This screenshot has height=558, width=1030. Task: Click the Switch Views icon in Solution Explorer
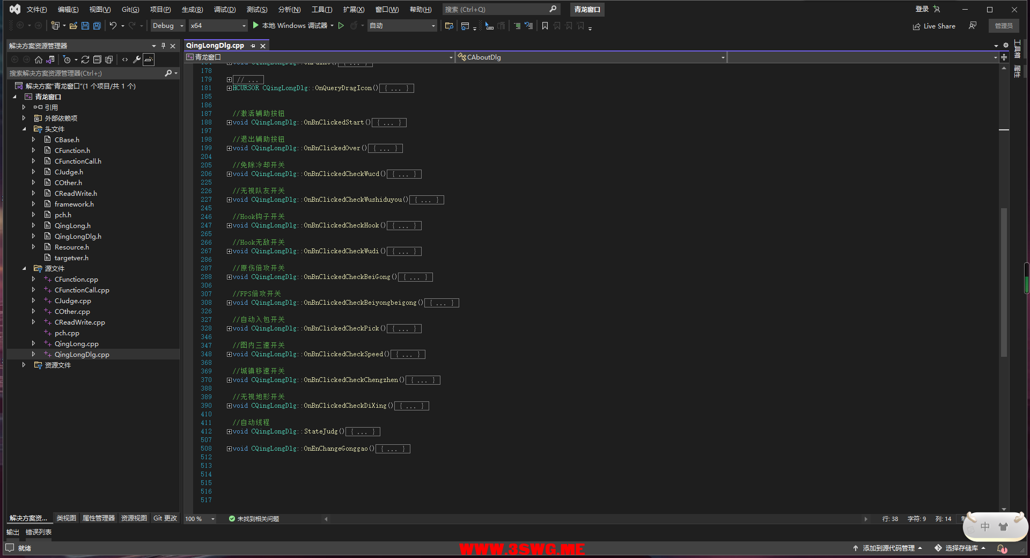point(50,60)
